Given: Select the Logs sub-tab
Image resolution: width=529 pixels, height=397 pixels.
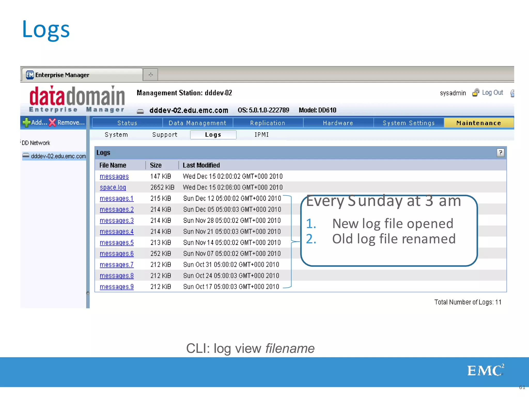Looking at the screenshot, I should (213, 135).
